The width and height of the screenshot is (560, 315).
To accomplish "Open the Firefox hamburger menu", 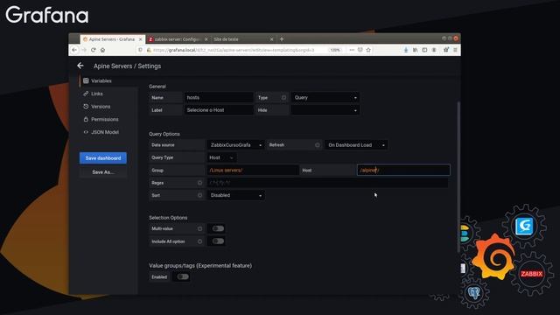I will (455, 50).
